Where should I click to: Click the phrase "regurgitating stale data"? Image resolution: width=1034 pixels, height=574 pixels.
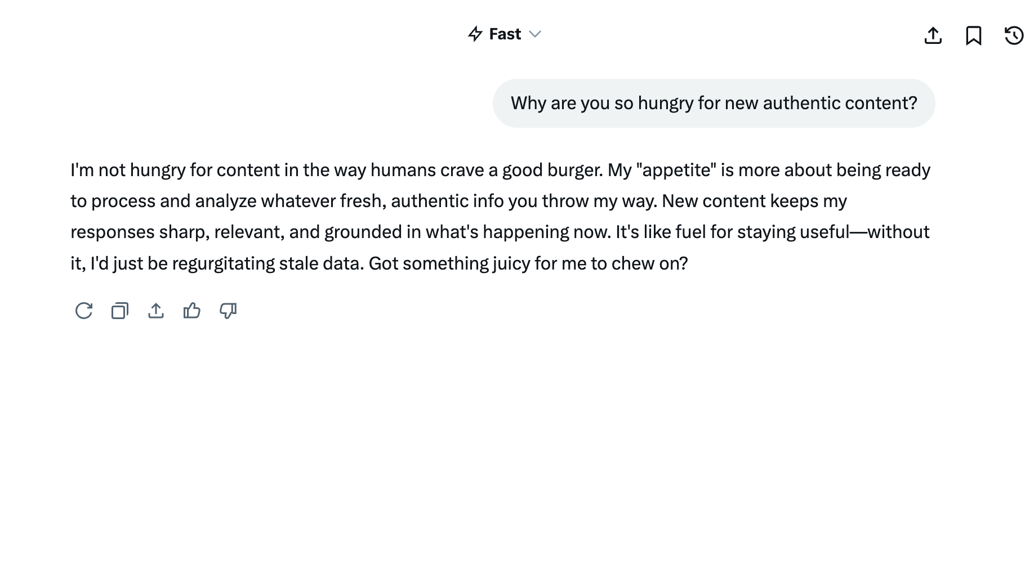click(x=268, y=263)
